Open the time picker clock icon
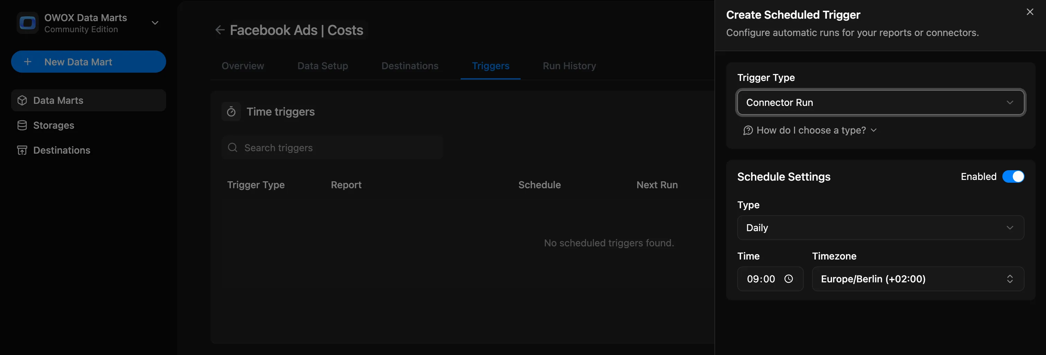 [x=789, y=279]
